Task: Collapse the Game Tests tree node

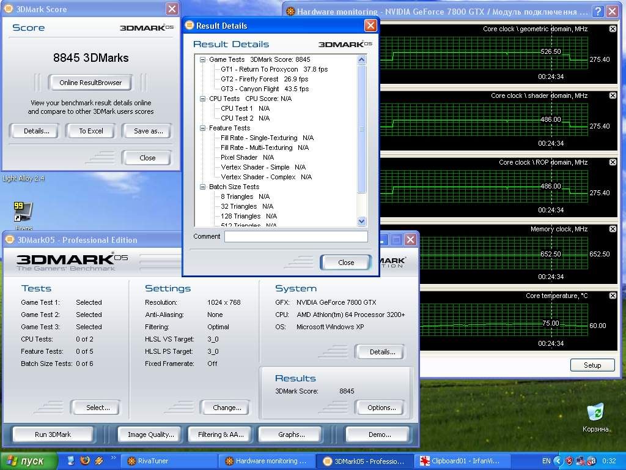Action: pyautogui.click(x=203, y=59)
